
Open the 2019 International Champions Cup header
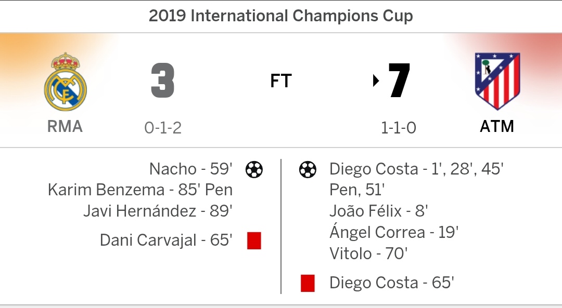click(281, 16)
